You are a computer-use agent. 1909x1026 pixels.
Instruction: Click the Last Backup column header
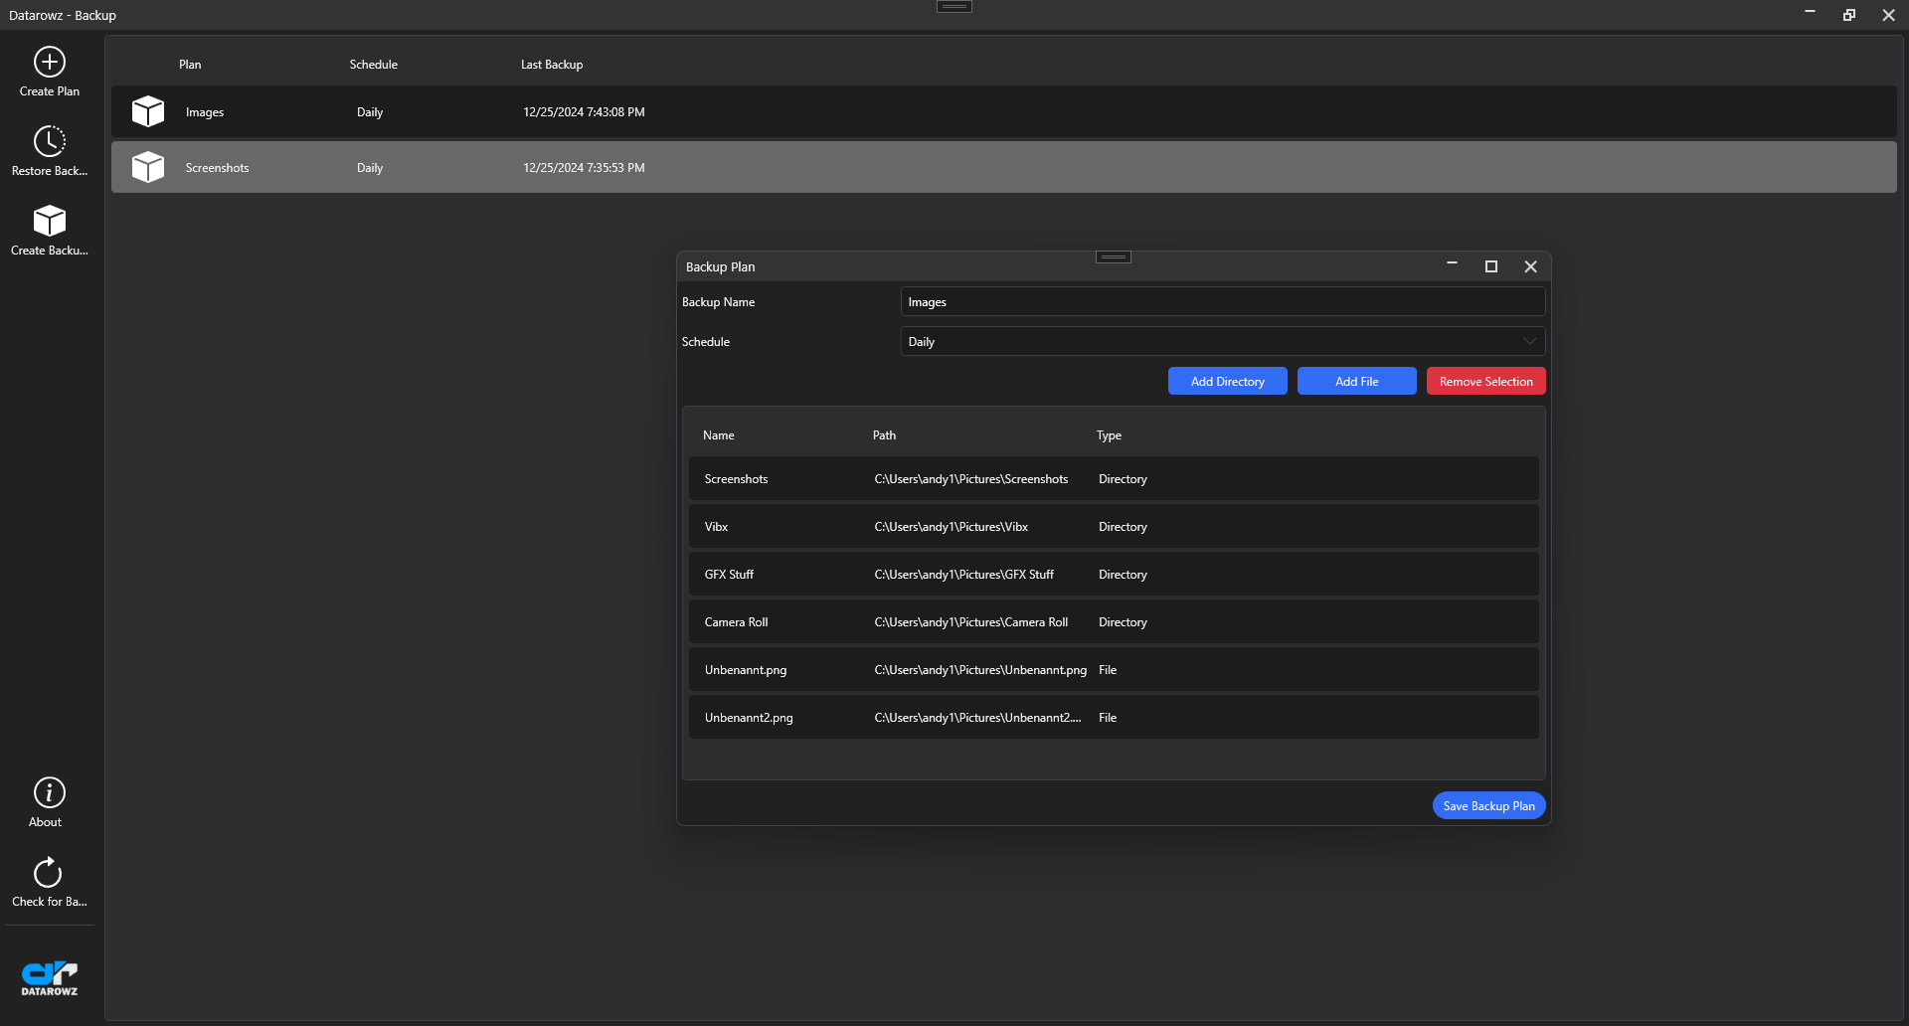point(552,65)
